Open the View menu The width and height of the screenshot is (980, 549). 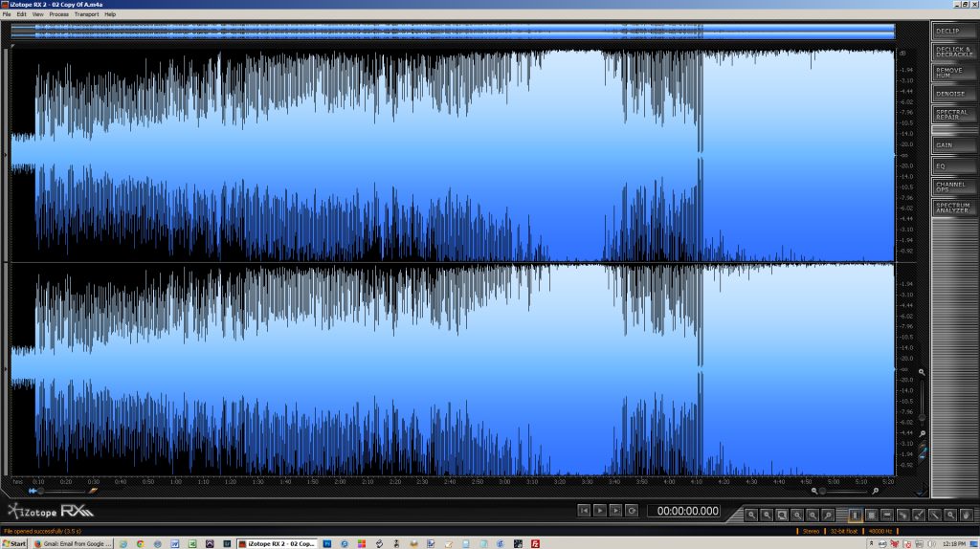pos(37,13)
